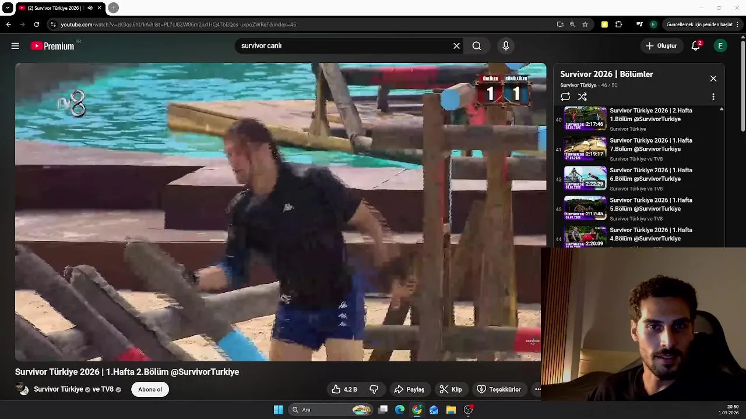Open 2.Hafta 1.Bölüm playlist video
The height and width of the screenshot is (419, 746).
click(638, 119)
